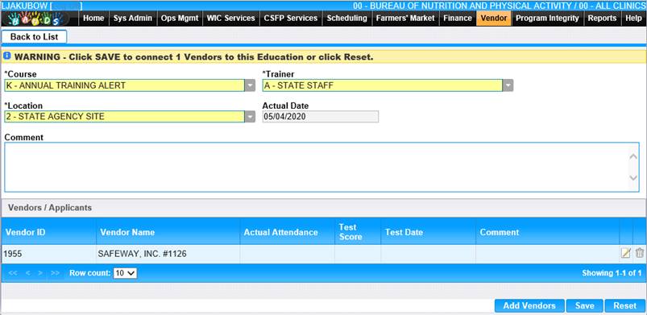Open the Ops Mgmt menu
Screen dimensions: 647x315
[180, 19]
